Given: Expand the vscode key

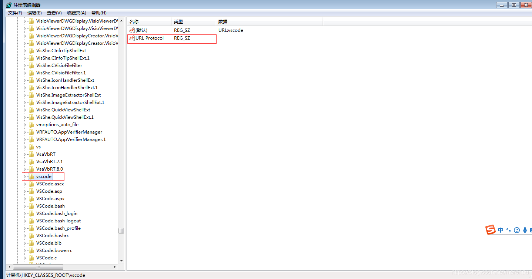Looking at the screenshot, I should click(25, 177).
